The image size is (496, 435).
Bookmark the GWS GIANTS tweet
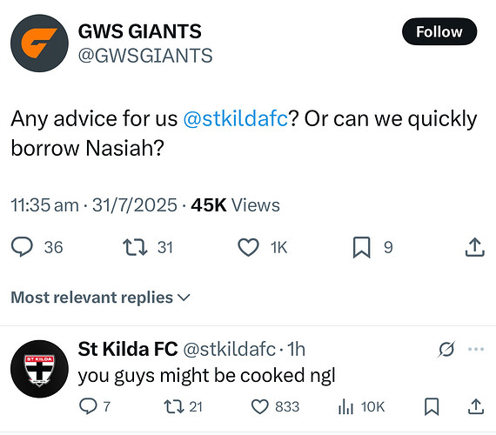pos(362,247)
